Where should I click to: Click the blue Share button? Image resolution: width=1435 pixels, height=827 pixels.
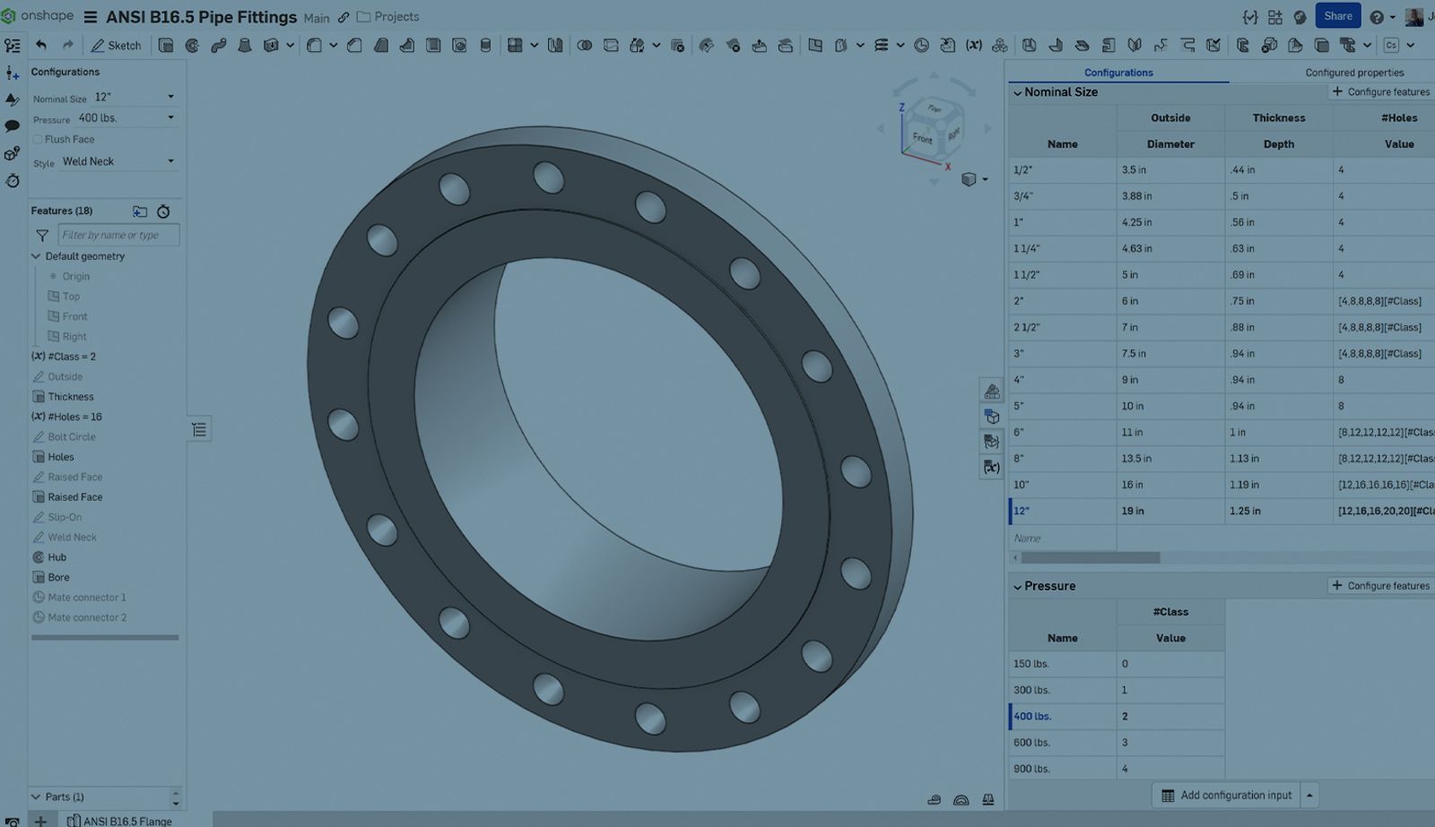(x=1337, y=16)
